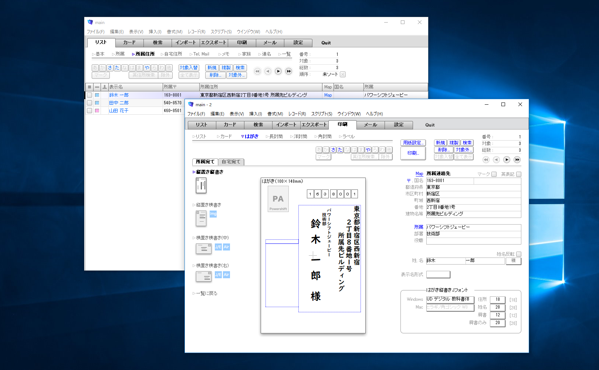The width and height of the screenshot is (599, 370).
Task: Open the 洋封筒 print layout
Action: (x=299, y=137)
